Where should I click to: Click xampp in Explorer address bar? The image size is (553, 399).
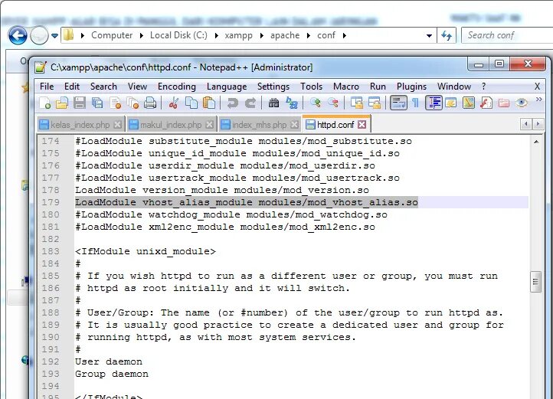tap(238, 35)
